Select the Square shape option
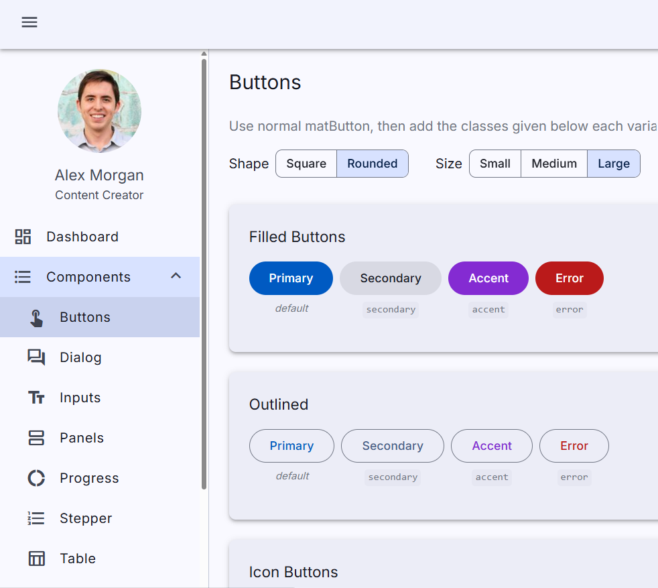This screenshot has width=658, height=588. pos(306,164)
